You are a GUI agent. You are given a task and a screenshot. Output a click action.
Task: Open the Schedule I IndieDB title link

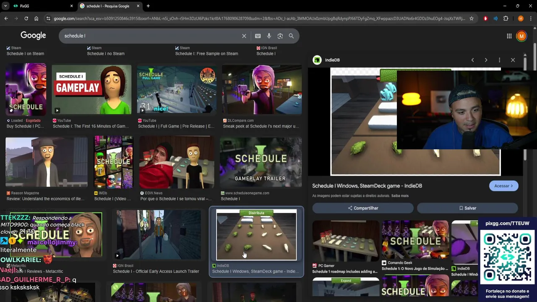pyautogui.click(x=367, y=186)
